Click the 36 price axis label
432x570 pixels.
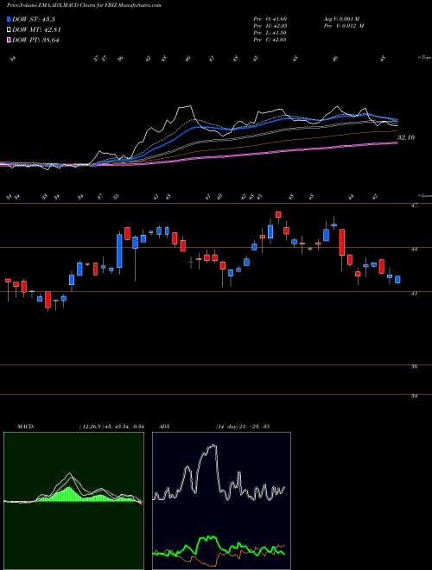[414, 366]
